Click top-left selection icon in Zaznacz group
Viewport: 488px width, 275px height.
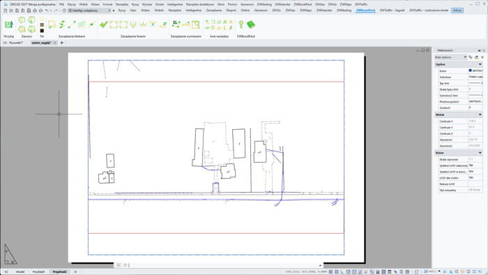pos(22,20)
